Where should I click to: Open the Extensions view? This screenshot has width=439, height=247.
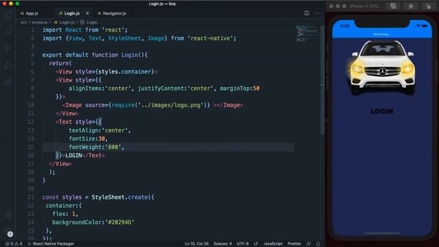click(8, 82)
